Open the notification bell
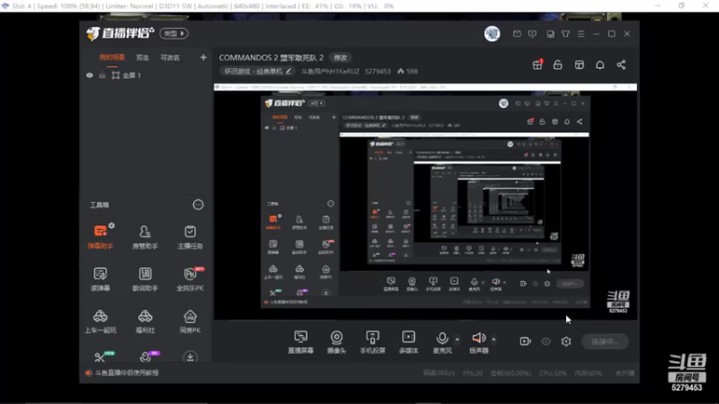The height and width of the screenshot is (404, 719). coord(599,65)
